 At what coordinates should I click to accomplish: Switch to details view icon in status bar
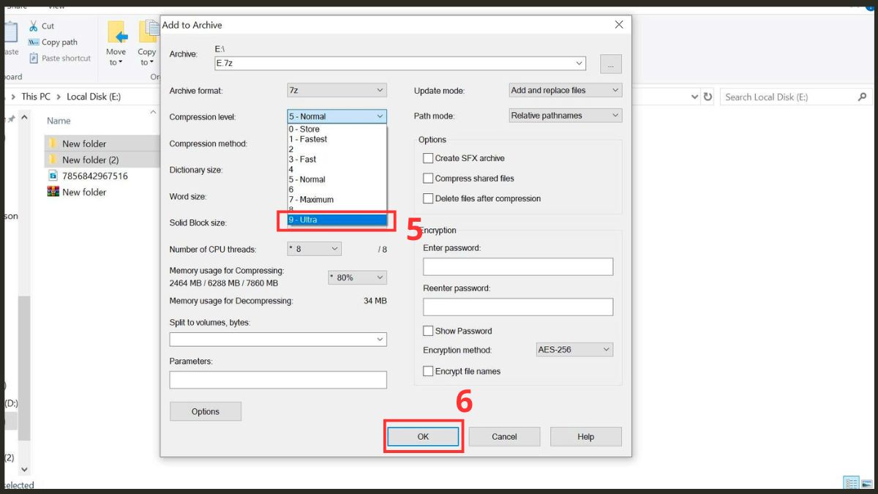tap(851, 483)
